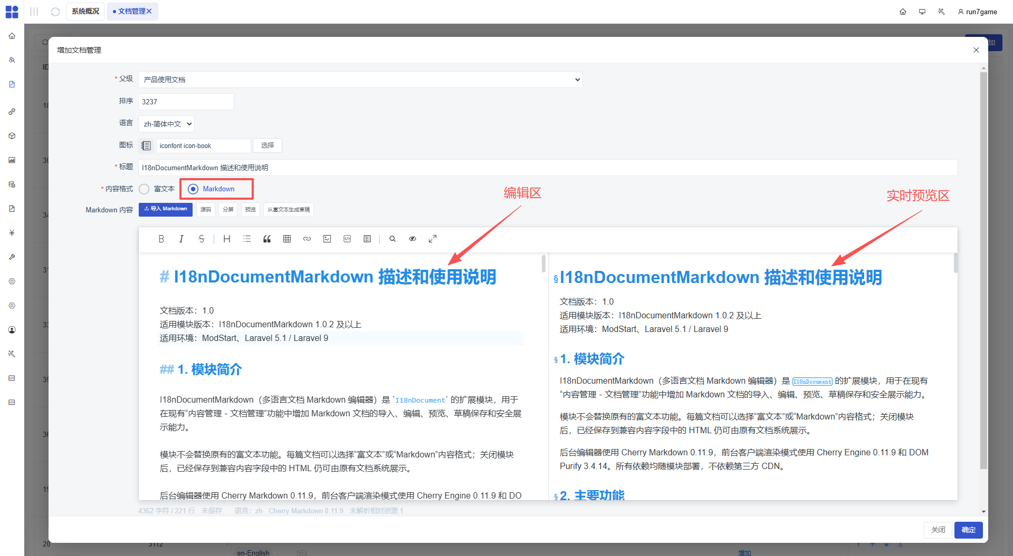Toggle the preview pane with the eye icon

click(x=413, y=239)
